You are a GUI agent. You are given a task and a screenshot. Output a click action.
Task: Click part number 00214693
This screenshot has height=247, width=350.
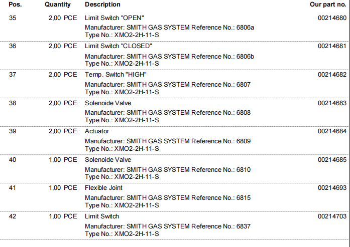click(x=332, y=188)
